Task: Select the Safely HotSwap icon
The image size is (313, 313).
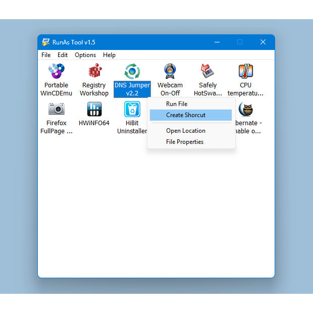Action: (x=207, y=71)
